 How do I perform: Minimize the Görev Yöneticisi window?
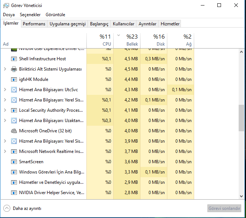(x=203, y=6)
